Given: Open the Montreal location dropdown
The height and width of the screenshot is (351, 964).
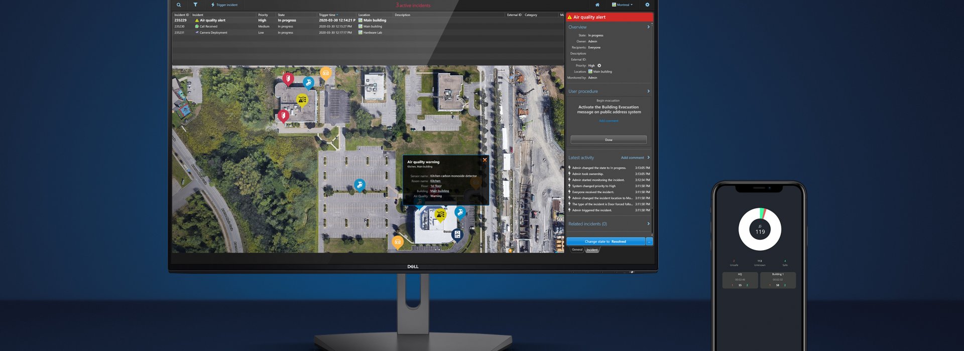Looking at the screenshot, I should (623, 5).
